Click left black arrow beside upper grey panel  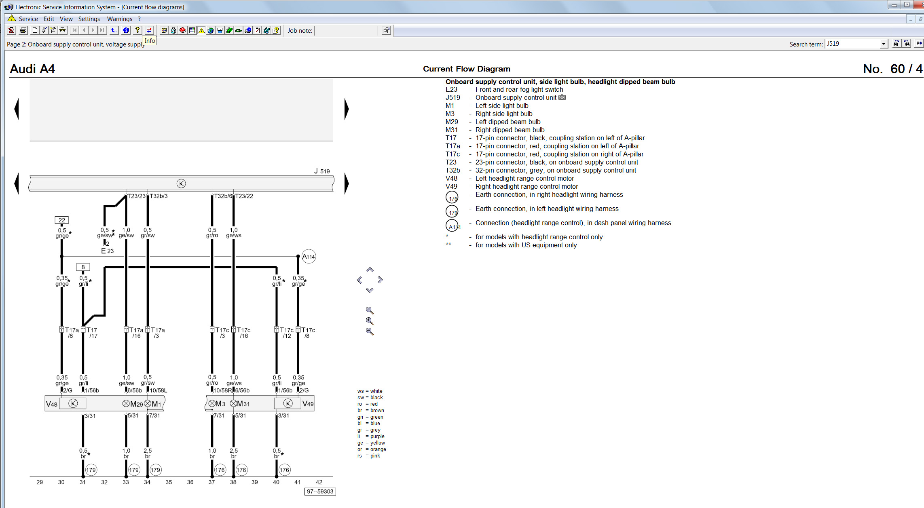pyautogui.click(x=17, y=109)
